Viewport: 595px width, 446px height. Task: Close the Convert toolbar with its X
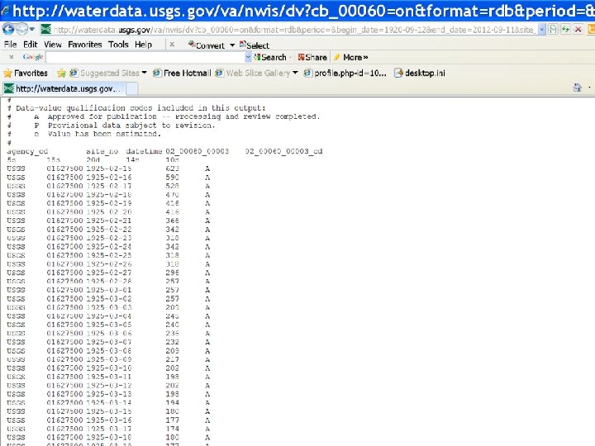[172, 45]
